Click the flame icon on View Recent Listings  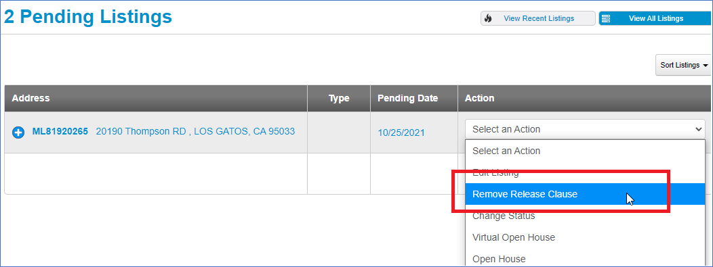coord(489,18)
